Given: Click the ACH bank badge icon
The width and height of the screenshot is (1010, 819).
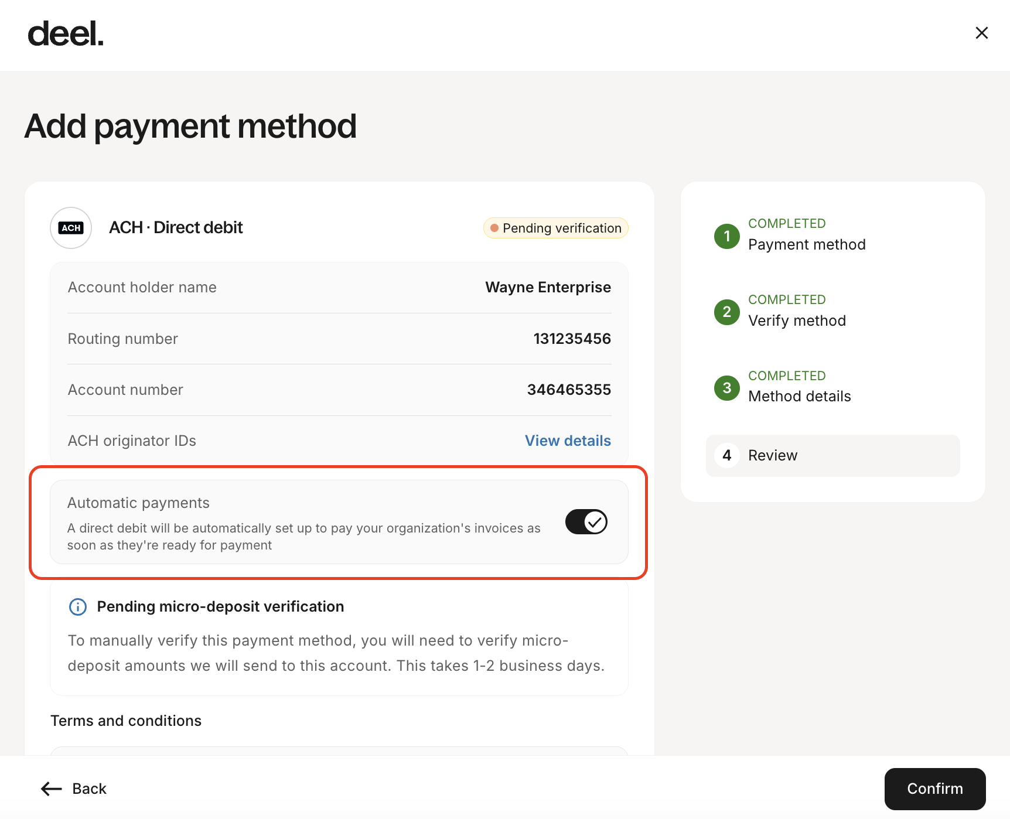Looking at the screenshot, I should (71, 228).
